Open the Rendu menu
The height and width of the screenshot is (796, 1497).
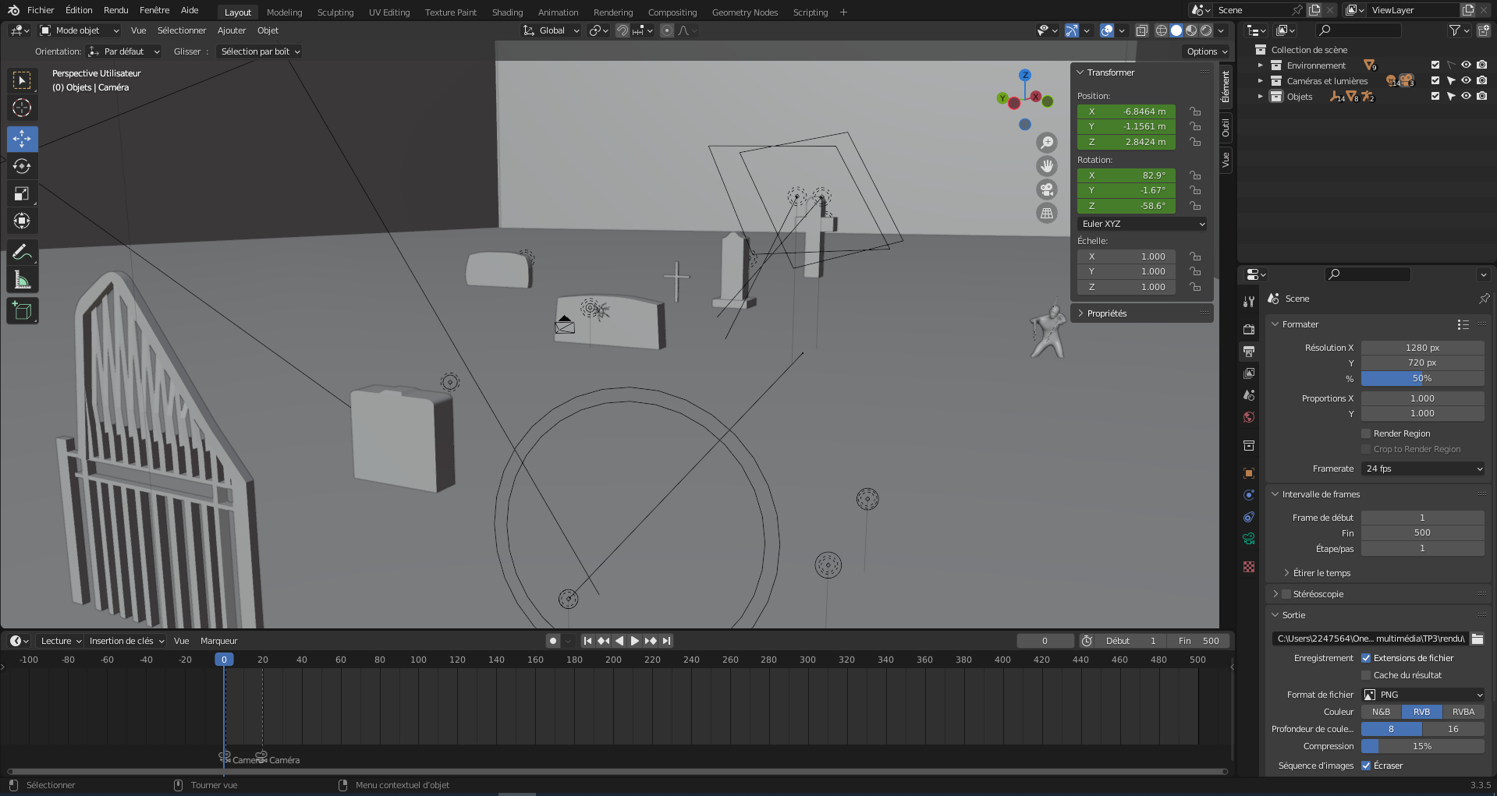(115, 9)
